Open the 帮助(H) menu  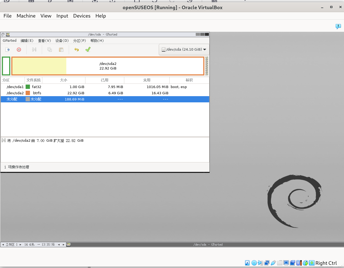(x=97, y=41)
